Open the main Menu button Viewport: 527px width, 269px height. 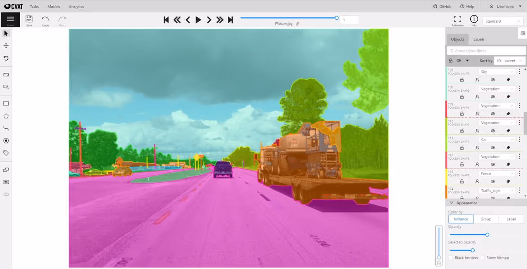click(10, 20)
